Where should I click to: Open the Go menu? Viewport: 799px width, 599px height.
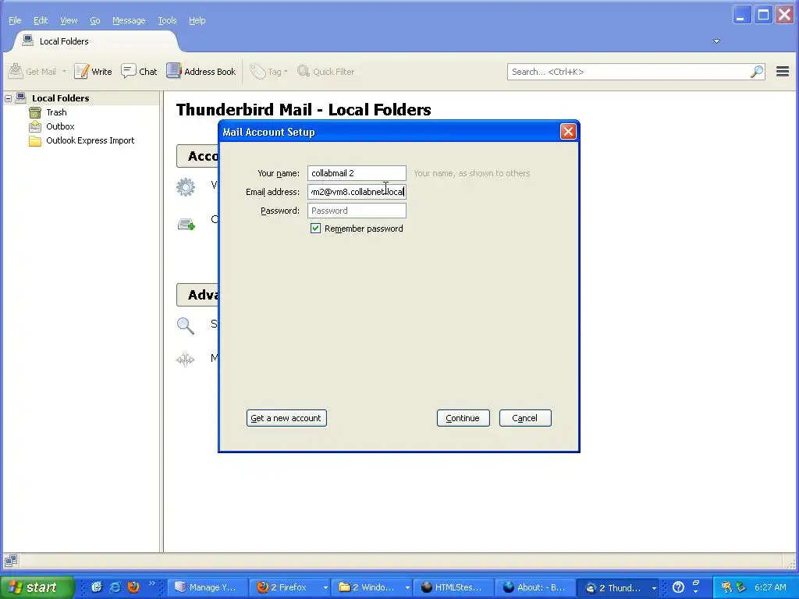(x=94, y=20)
